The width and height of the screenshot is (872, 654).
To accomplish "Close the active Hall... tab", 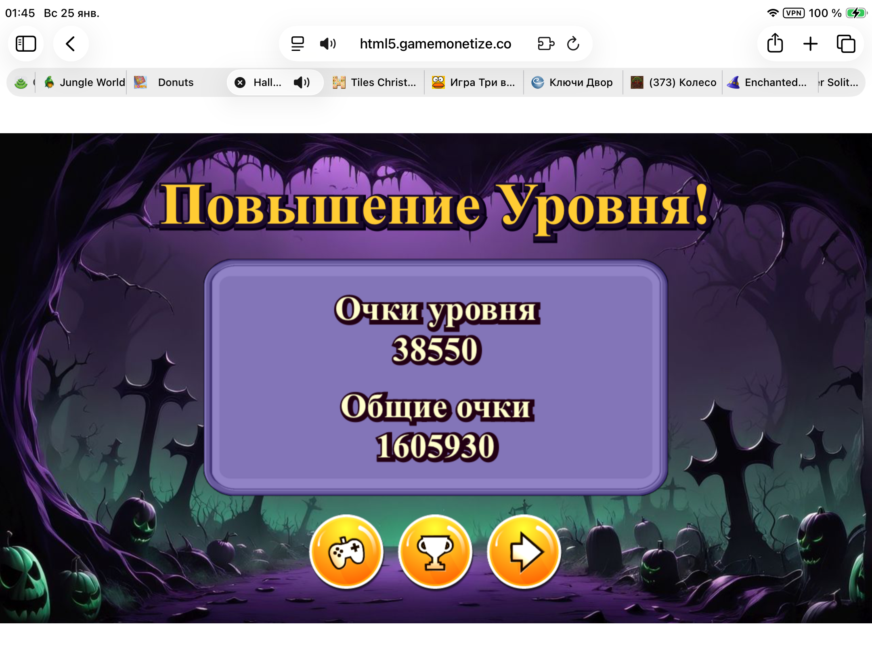I will (240, 82).
